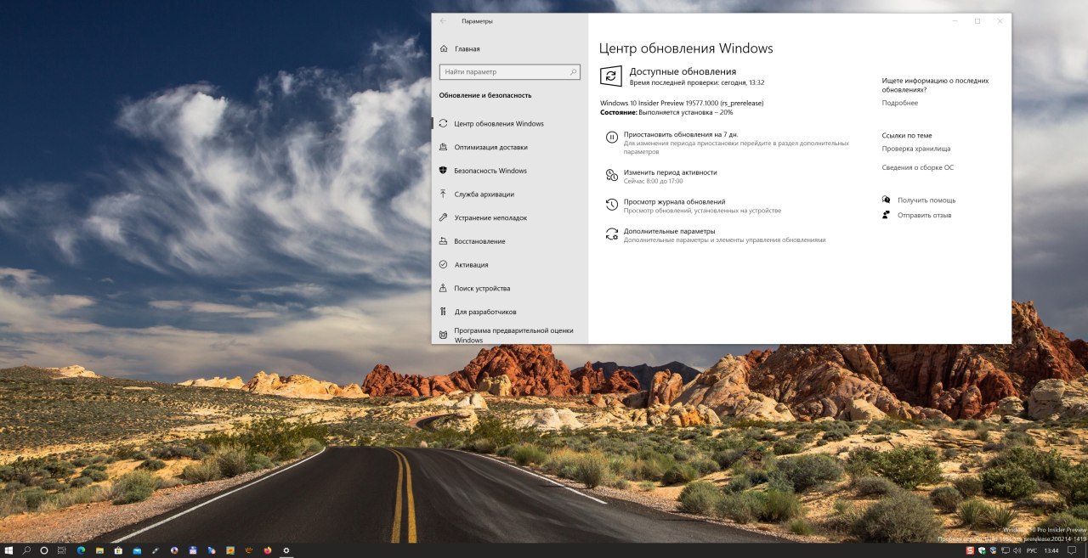Click the Выполняется установка – 20% status text
This screenshot has width=1088, height=558.
click(x=685, y=112)
